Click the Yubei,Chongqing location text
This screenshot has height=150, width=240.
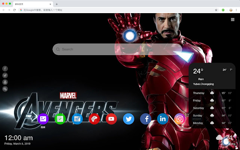pos(203,84)
